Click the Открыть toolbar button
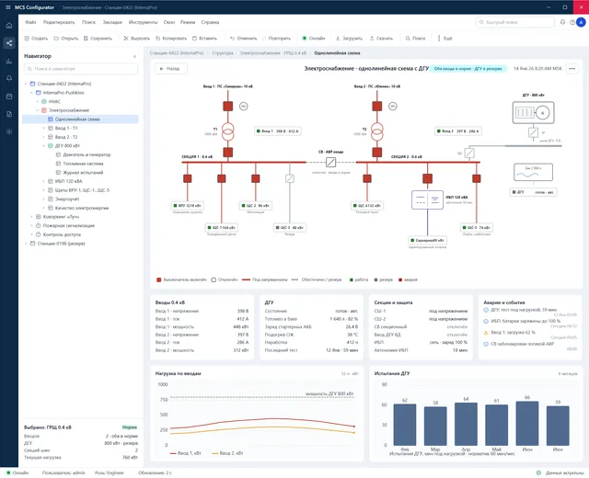589x478 pixels. pos(66,39)
